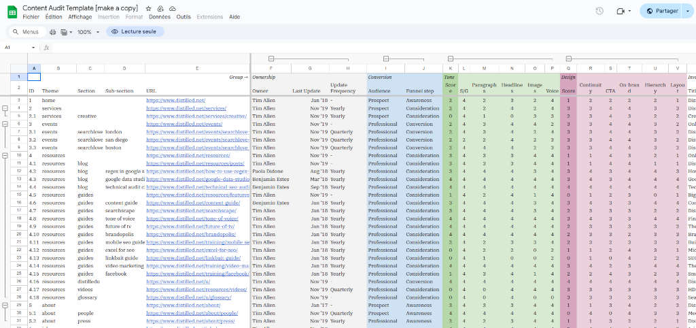This screenshot has width=696, height=328.
Task: Collapse the Conversion column group
Action: pyautogui.click(x=386, y=59)
